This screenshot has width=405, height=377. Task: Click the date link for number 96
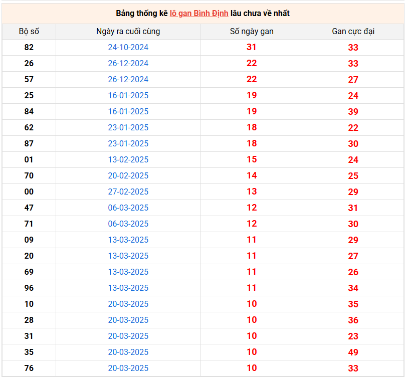tap(128, 288)
